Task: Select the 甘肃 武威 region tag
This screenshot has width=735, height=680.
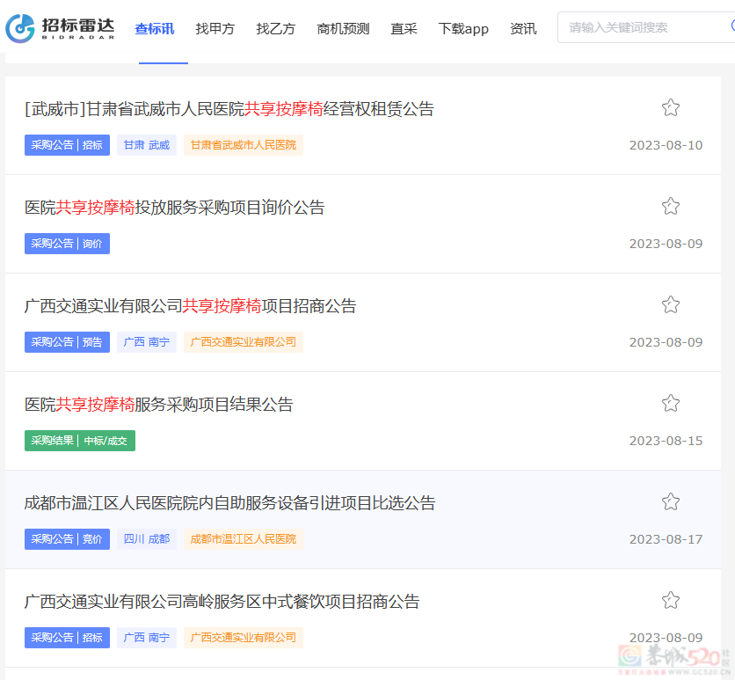Action: click(x=147, y=145)
